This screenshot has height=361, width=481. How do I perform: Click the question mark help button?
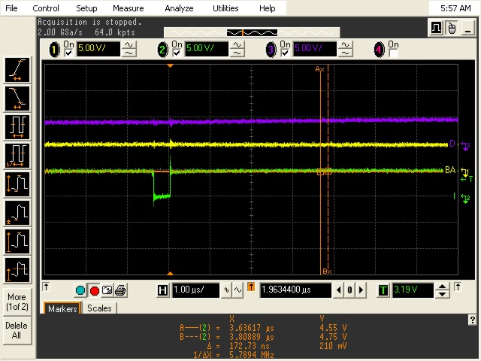pyautogui.click(x=473, y=320)
